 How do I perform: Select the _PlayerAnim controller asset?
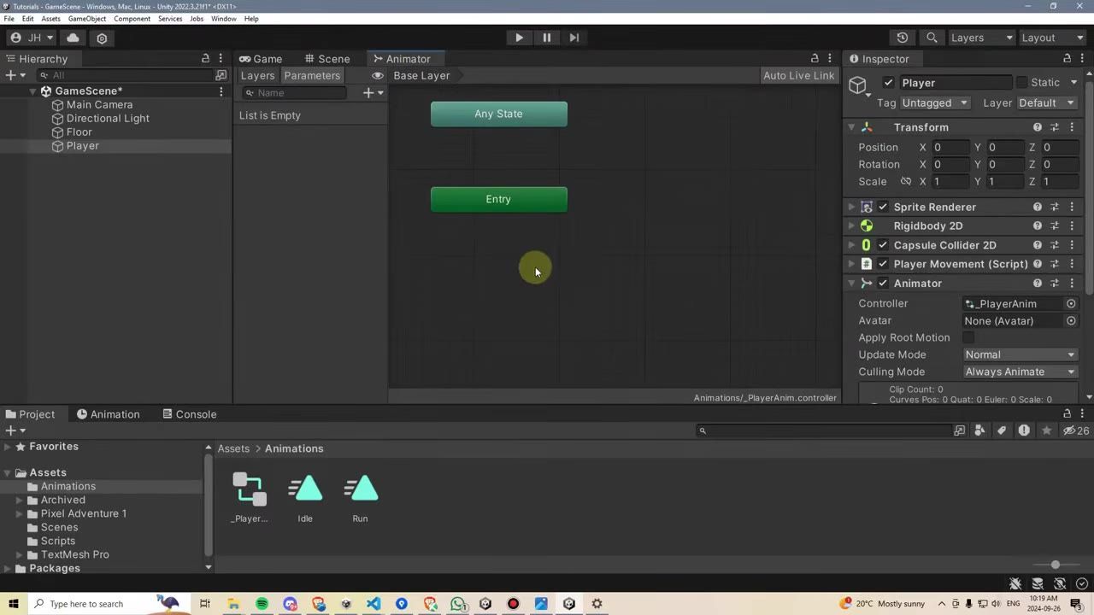[x=250, y=497]
